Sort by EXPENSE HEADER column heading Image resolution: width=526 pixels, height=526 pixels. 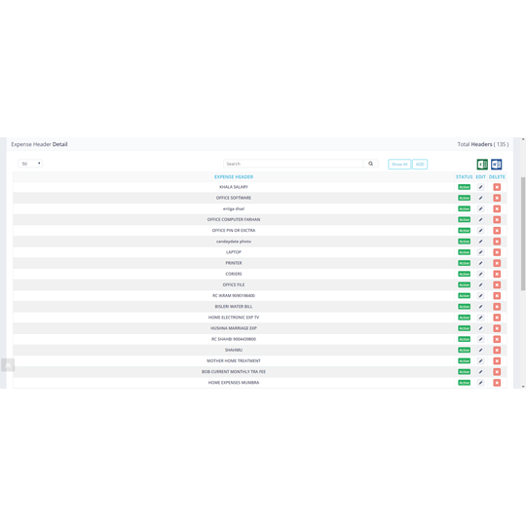click(234, 176)
